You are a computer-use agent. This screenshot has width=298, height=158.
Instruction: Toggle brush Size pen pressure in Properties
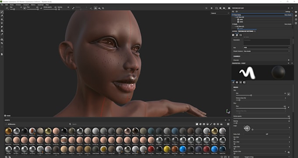289,94
